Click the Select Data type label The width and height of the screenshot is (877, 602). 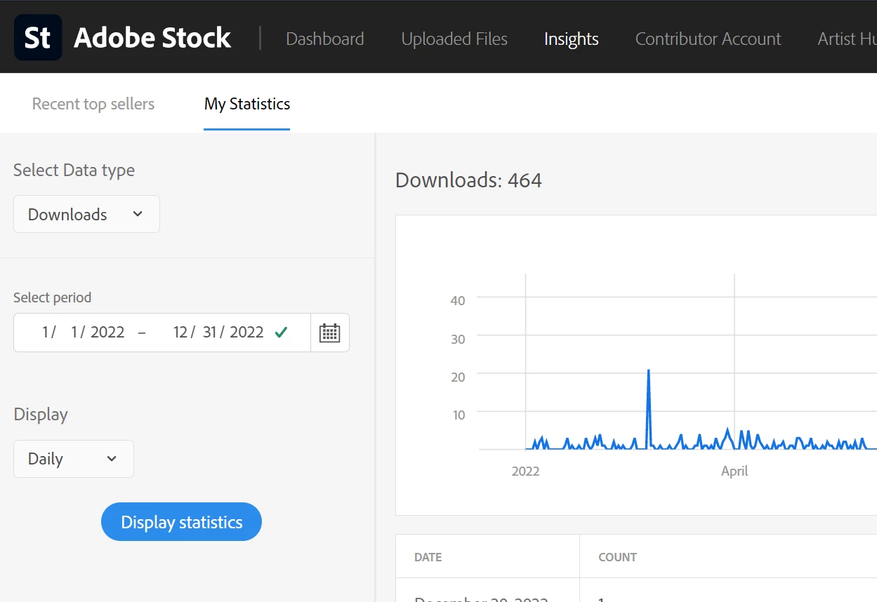(74, 170)
